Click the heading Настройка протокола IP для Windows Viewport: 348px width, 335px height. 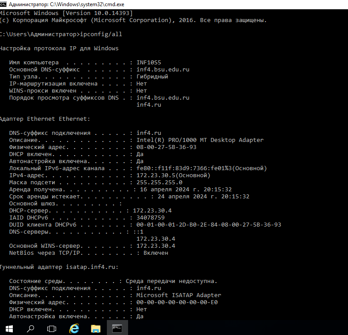point(59,48)
